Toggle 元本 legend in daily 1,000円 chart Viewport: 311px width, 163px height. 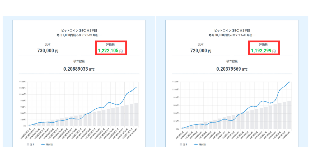(x=31, y=145)
